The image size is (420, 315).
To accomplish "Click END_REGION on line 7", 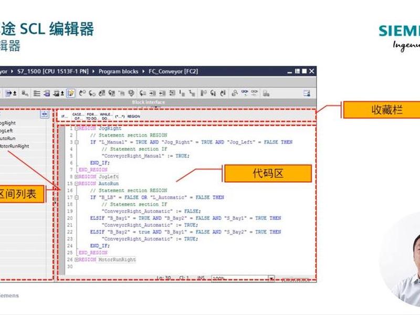I will 93,170.
